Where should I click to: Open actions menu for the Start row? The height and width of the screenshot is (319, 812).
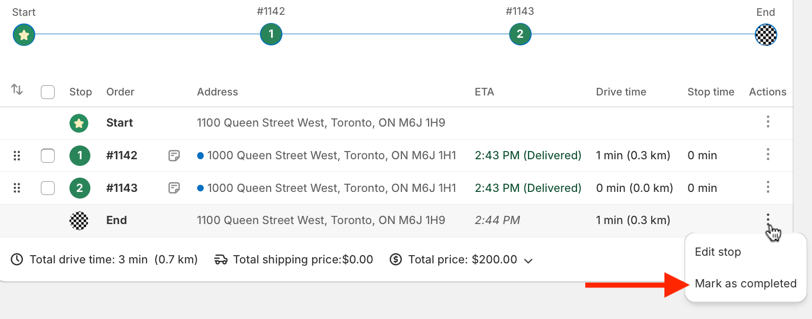click(768, 122)
